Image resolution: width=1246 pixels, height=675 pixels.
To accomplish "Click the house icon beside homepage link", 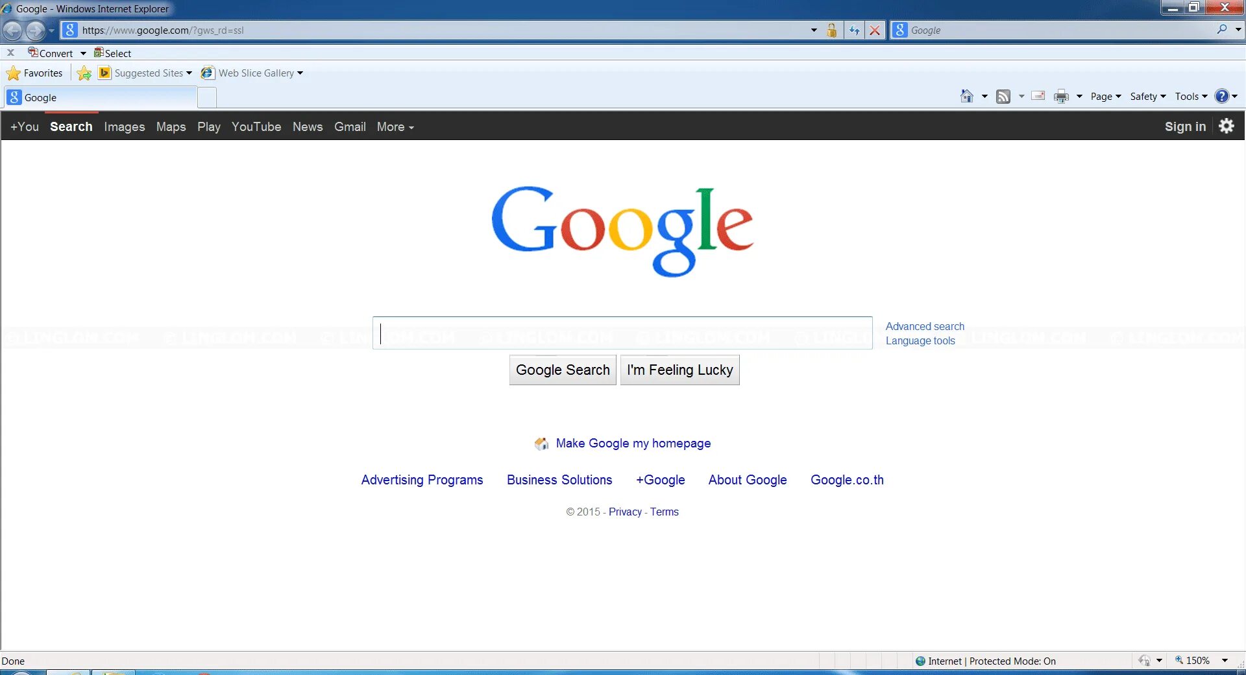I will [541, 444].
